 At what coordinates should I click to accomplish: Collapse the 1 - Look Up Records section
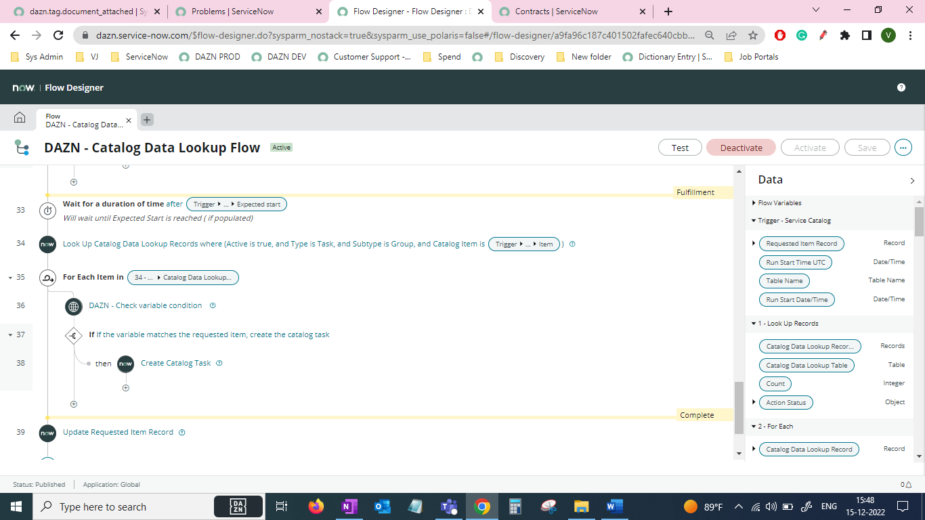(x=754, y=324)
